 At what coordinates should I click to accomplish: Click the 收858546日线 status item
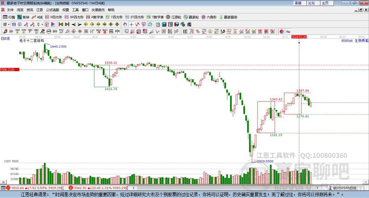343,188
